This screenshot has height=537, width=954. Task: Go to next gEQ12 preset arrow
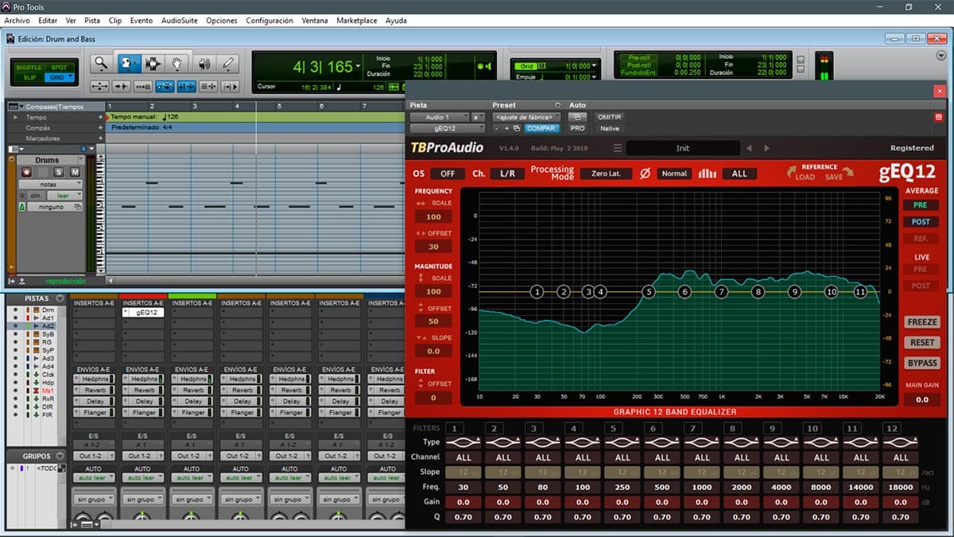pos(766,148)
